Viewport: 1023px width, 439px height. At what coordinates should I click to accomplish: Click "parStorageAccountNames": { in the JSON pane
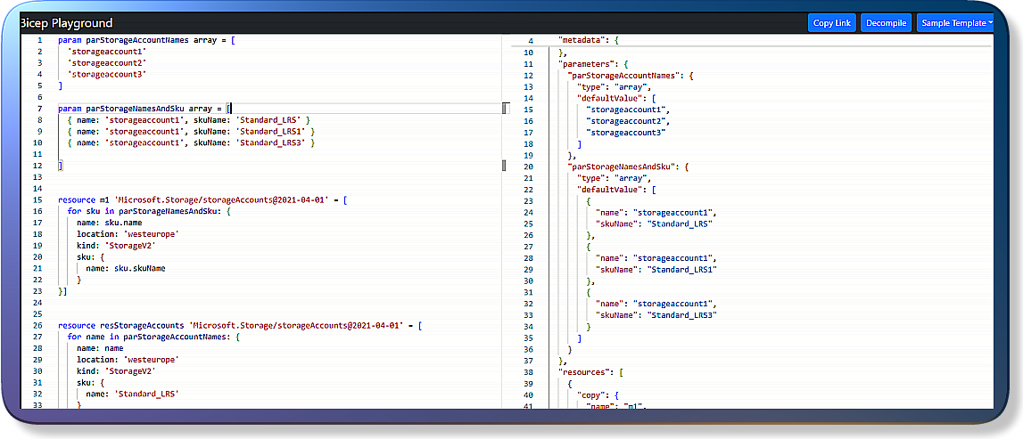pyautogui.click(x=631, y=76)
